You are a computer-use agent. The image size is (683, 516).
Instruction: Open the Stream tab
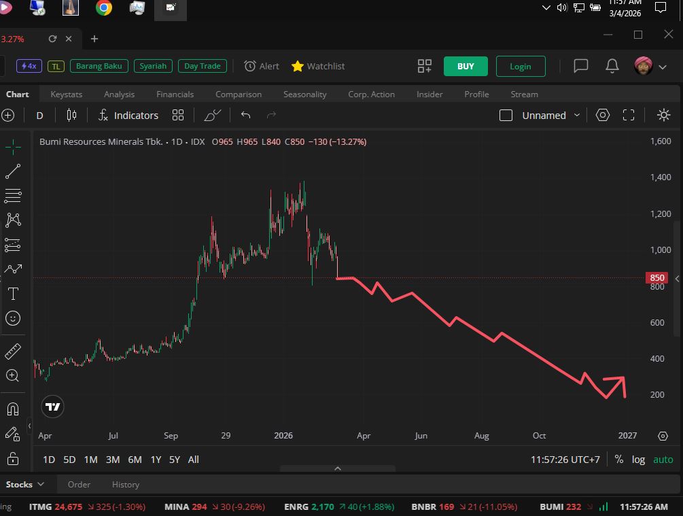click(x=525, y=94)
